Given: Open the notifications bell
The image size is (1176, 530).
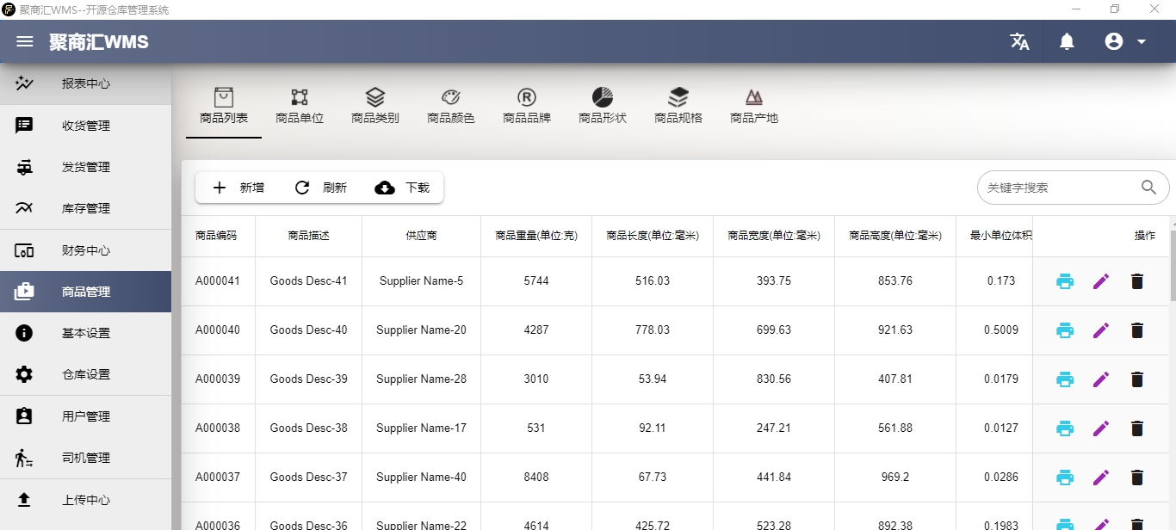Looking at the screenshot, I should tap(1066, 41).
